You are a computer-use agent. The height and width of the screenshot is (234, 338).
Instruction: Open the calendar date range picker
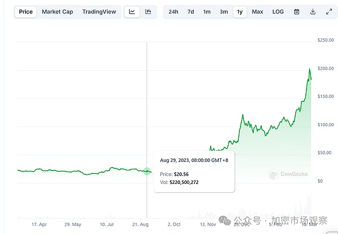(x=297, y=12)
